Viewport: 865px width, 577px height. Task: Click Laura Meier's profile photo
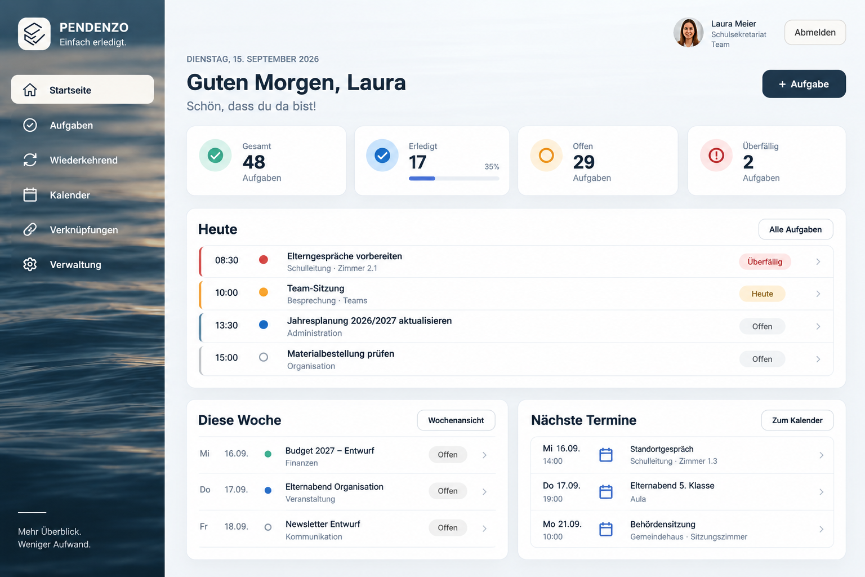tap(688, 33)
